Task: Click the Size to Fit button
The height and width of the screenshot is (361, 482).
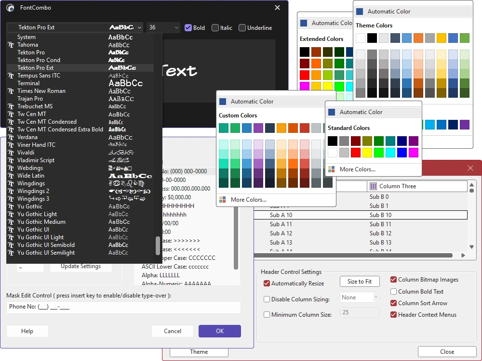Action: click(x=360, y=282)
